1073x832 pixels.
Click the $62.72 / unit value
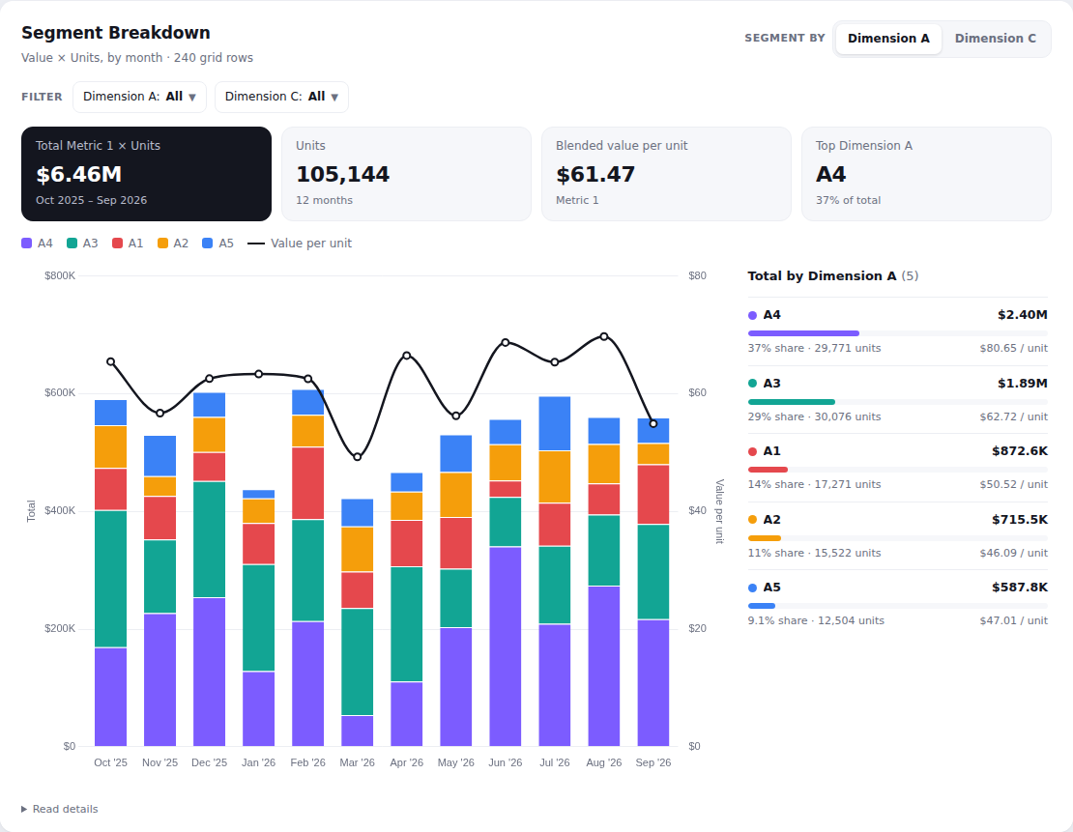point(1013,416)
